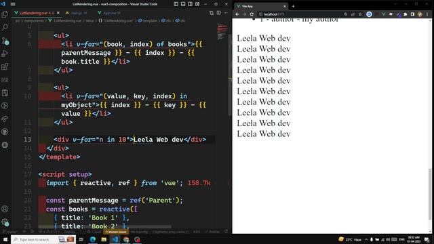Image resolution: width=434 pixels, height=244 pixels.
Task: Click components breadcrumb segment
Action: [x=33, y=21]
